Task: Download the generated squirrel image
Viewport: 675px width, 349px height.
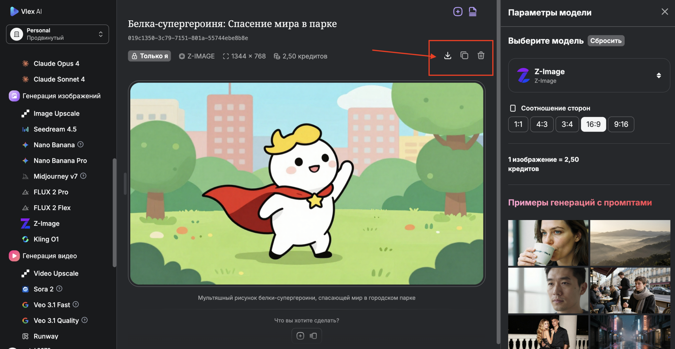Action: 447,56
